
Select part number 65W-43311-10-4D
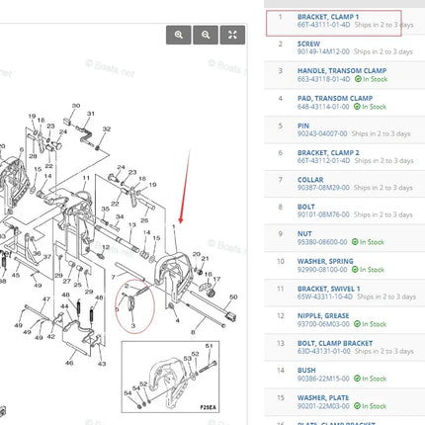tap(325, 297)
